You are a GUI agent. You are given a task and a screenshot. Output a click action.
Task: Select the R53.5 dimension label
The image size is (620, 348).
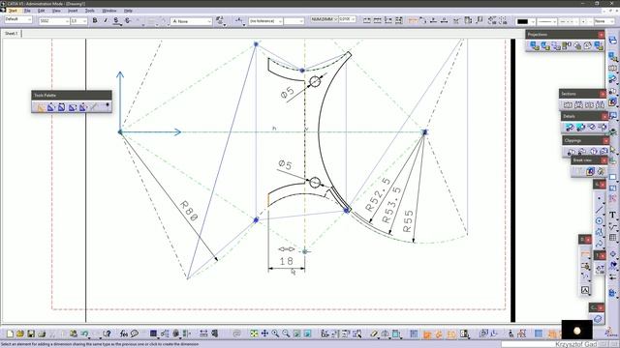tap(391, 205)
